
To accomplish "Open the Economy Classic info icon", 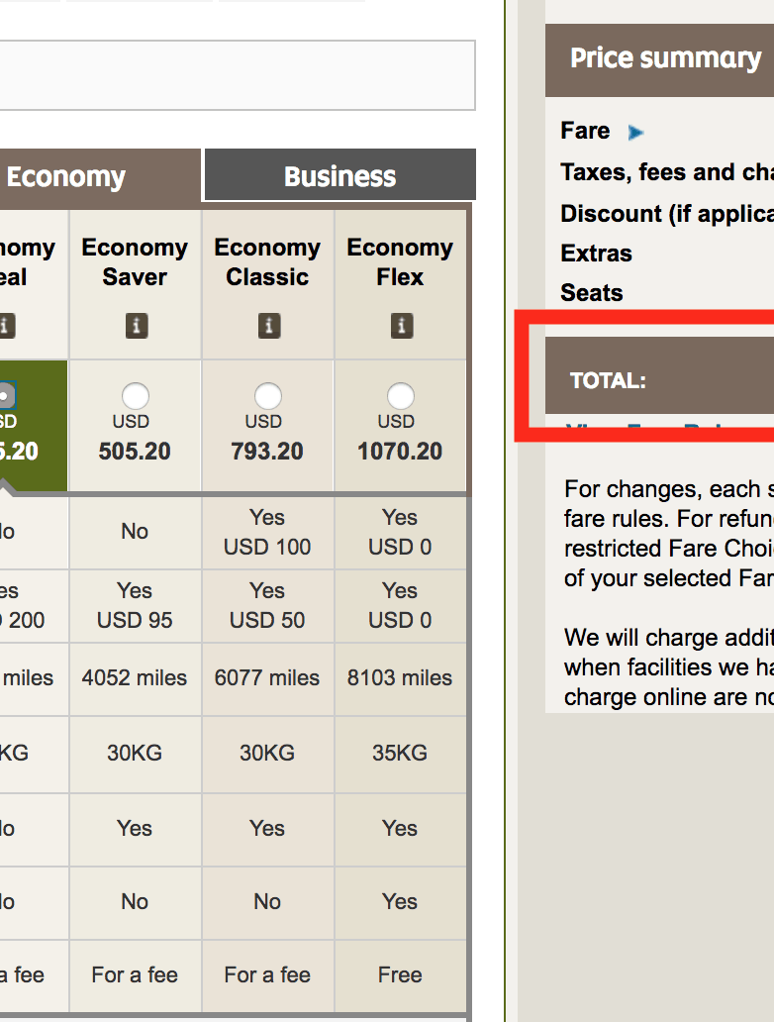I will [x=267, y=325].
